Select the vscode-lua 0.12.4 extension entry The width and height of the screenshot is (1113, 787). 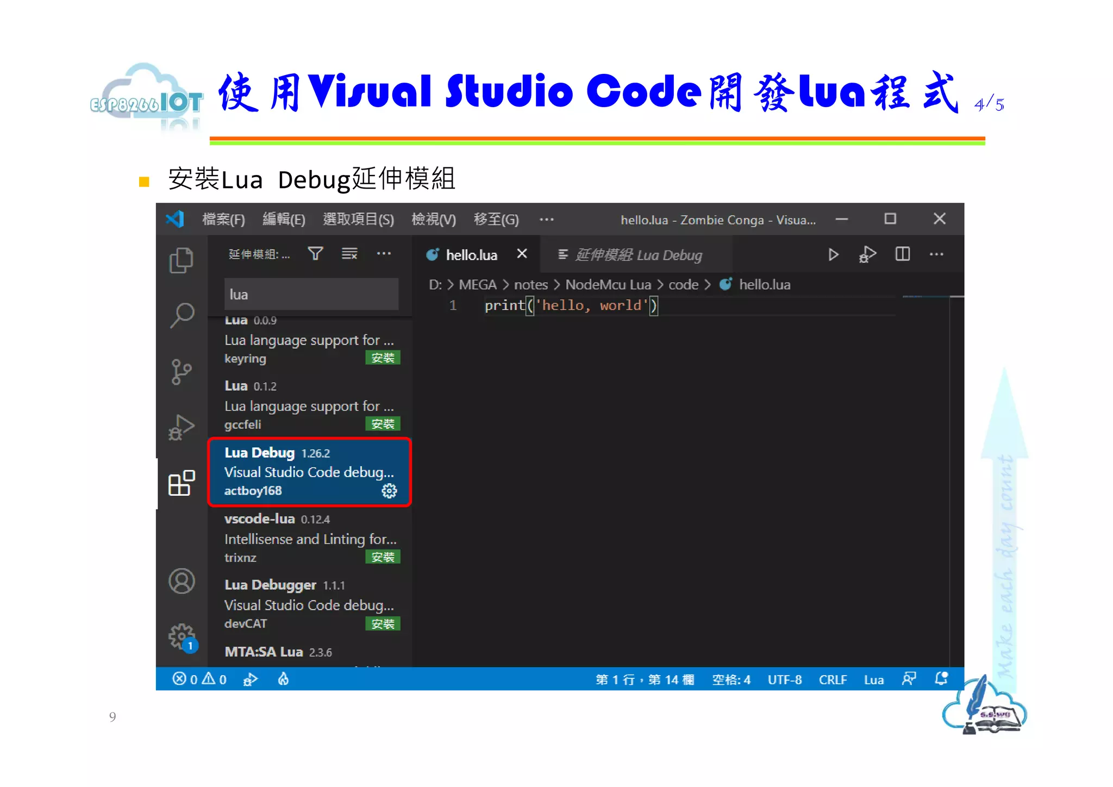[310, 539]
